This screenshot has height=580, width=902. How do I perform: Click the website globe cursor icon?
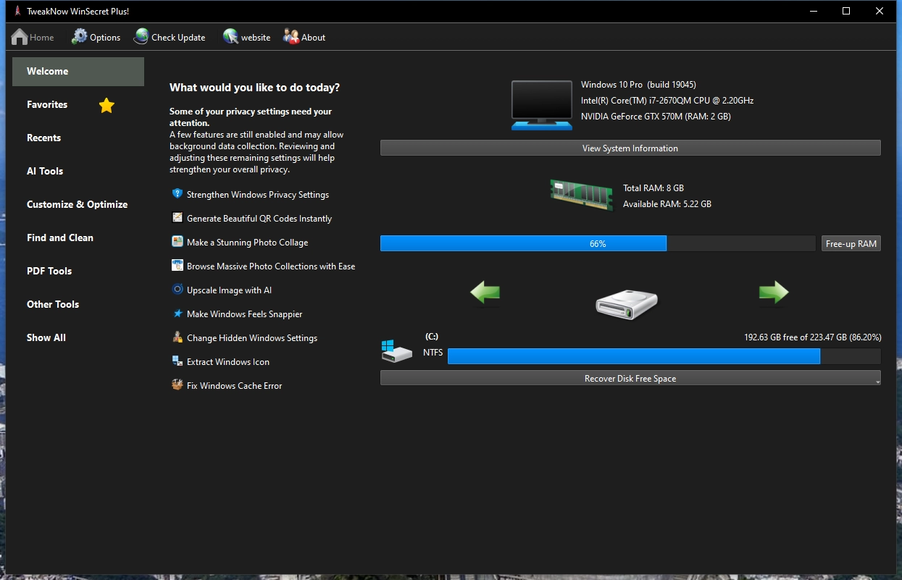click(x=230, y=37)
